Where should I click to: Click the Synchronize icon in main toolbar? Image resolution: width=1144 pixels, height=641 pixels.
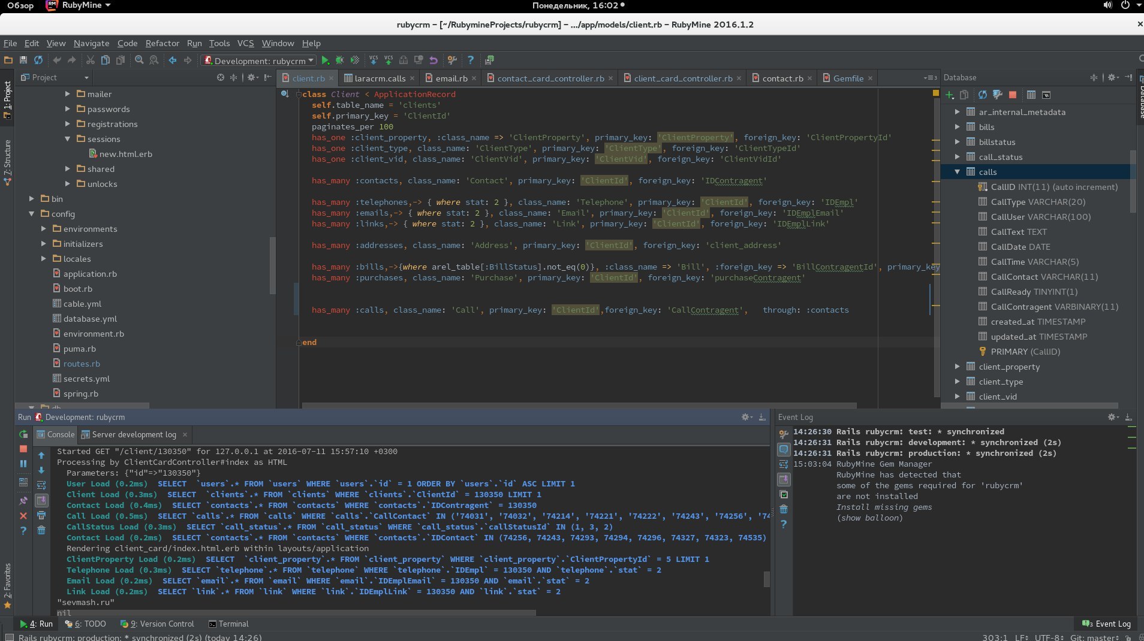38,60
